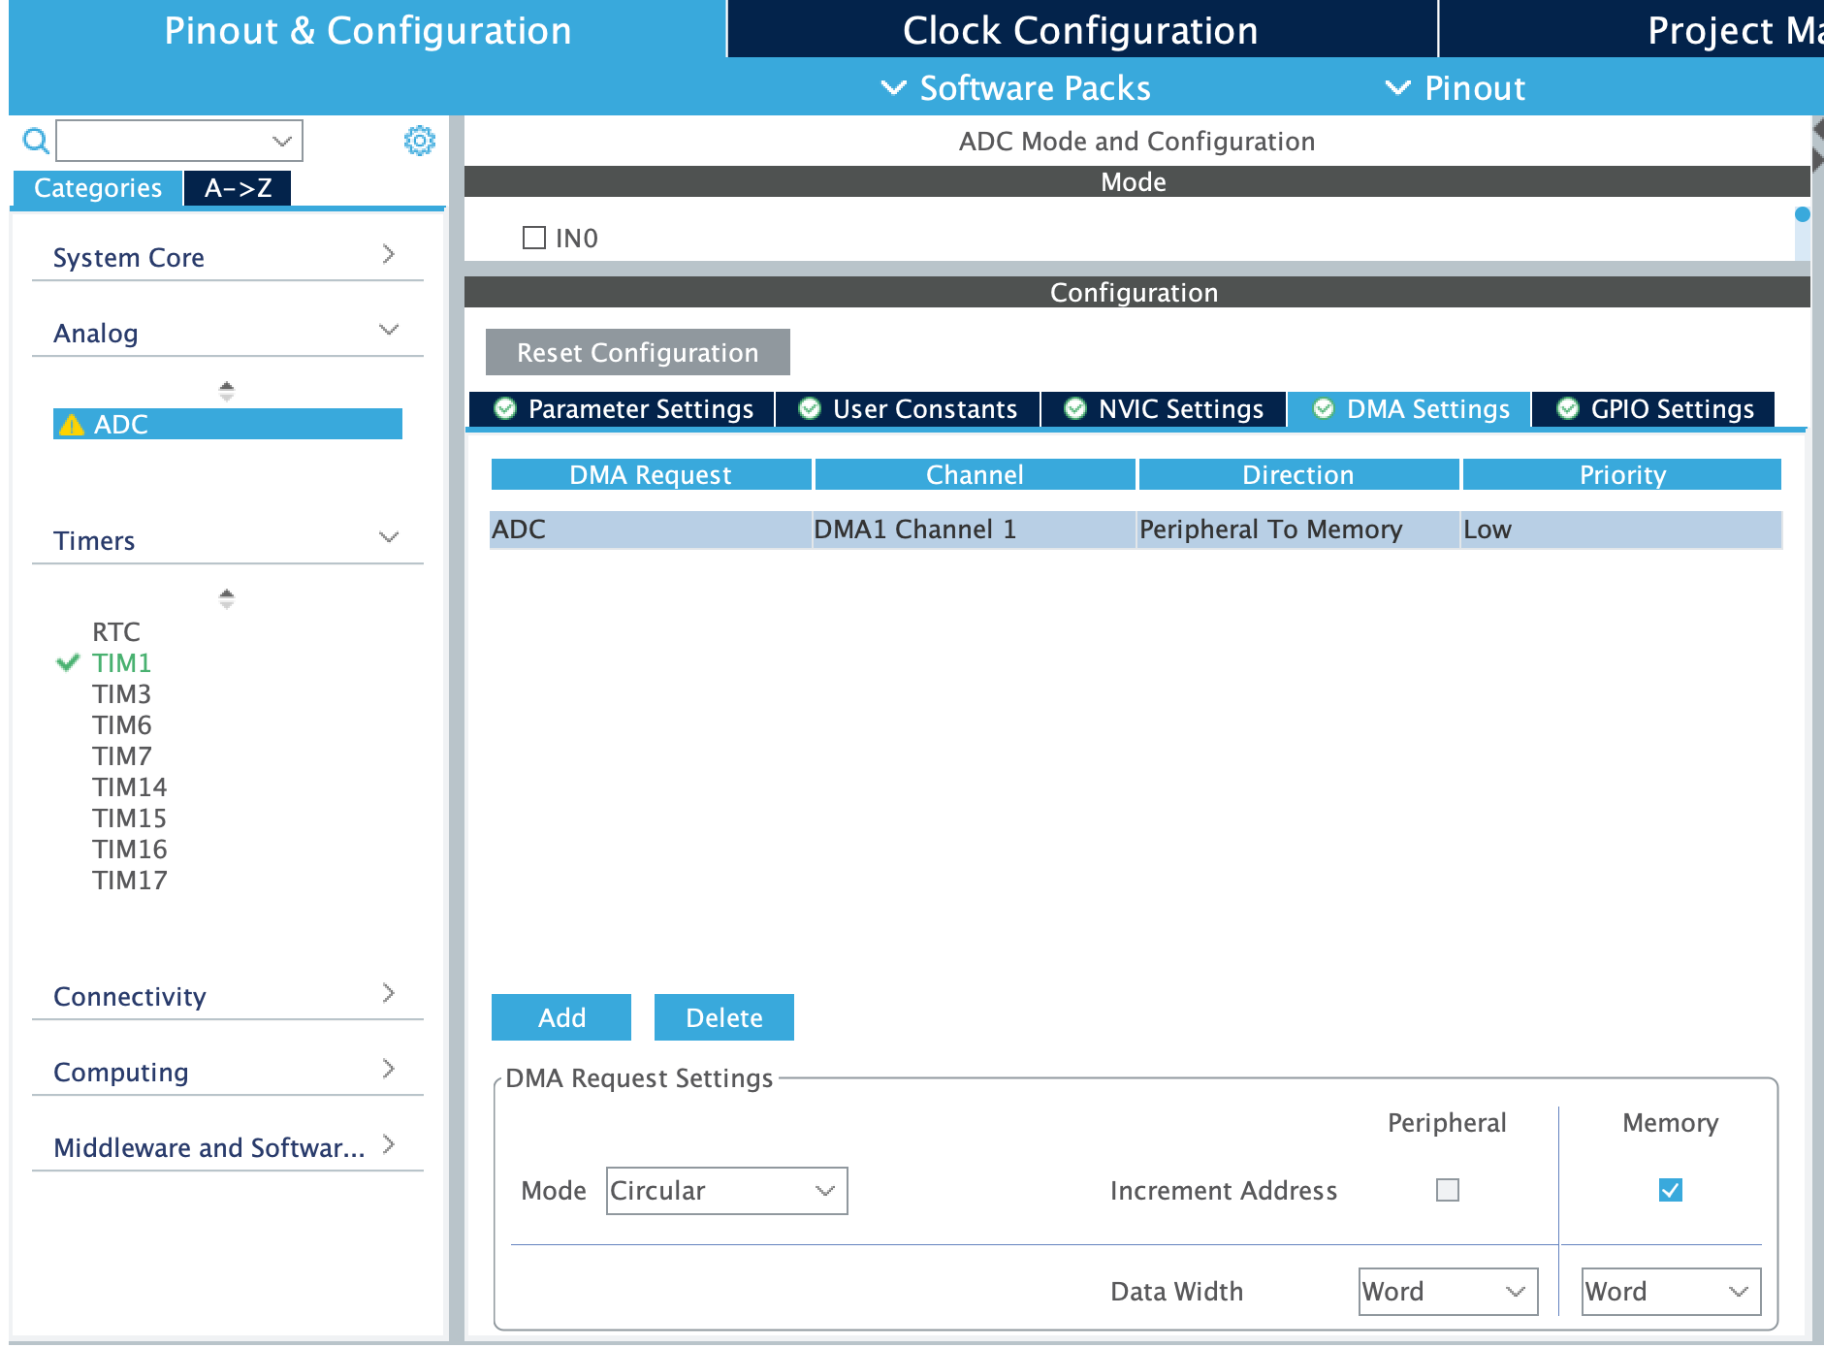Click the warning icon beside ADC
This screenshot has height=1348, width=1824.
point(72,425)
